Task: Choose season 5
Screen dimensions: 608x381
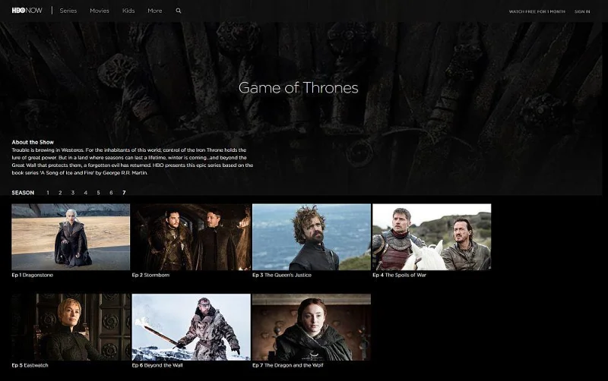Action: point(99,193)
